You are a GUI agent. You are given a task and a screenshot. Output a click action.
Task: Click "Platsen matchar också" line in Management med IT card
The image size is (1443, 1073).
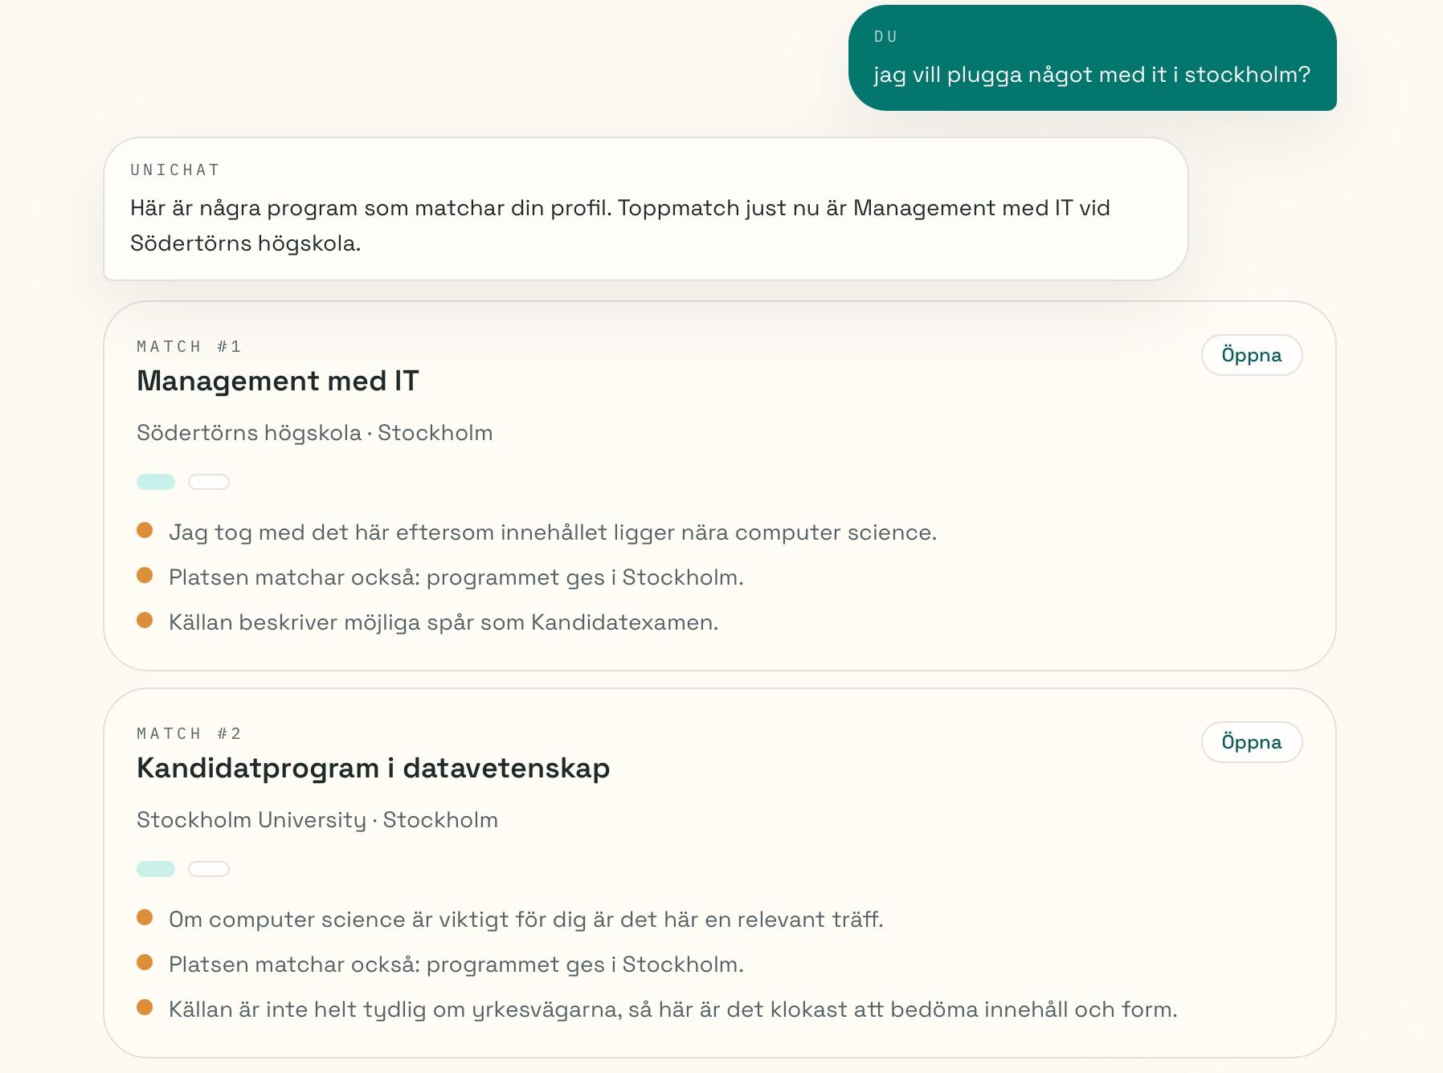456,577
